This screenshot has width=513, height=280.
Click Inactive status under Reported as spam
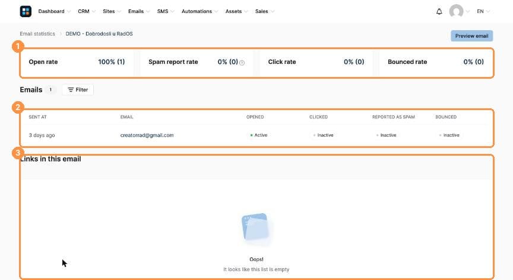tap(387, 135)
